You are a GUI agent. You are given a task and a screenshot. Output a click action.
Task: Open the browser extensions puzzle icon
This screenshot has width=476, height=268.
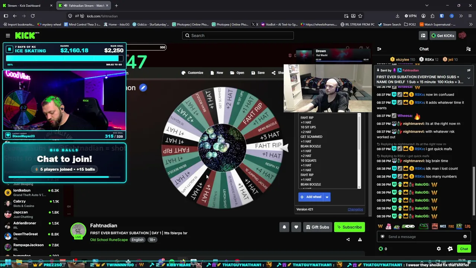[432, 16]
